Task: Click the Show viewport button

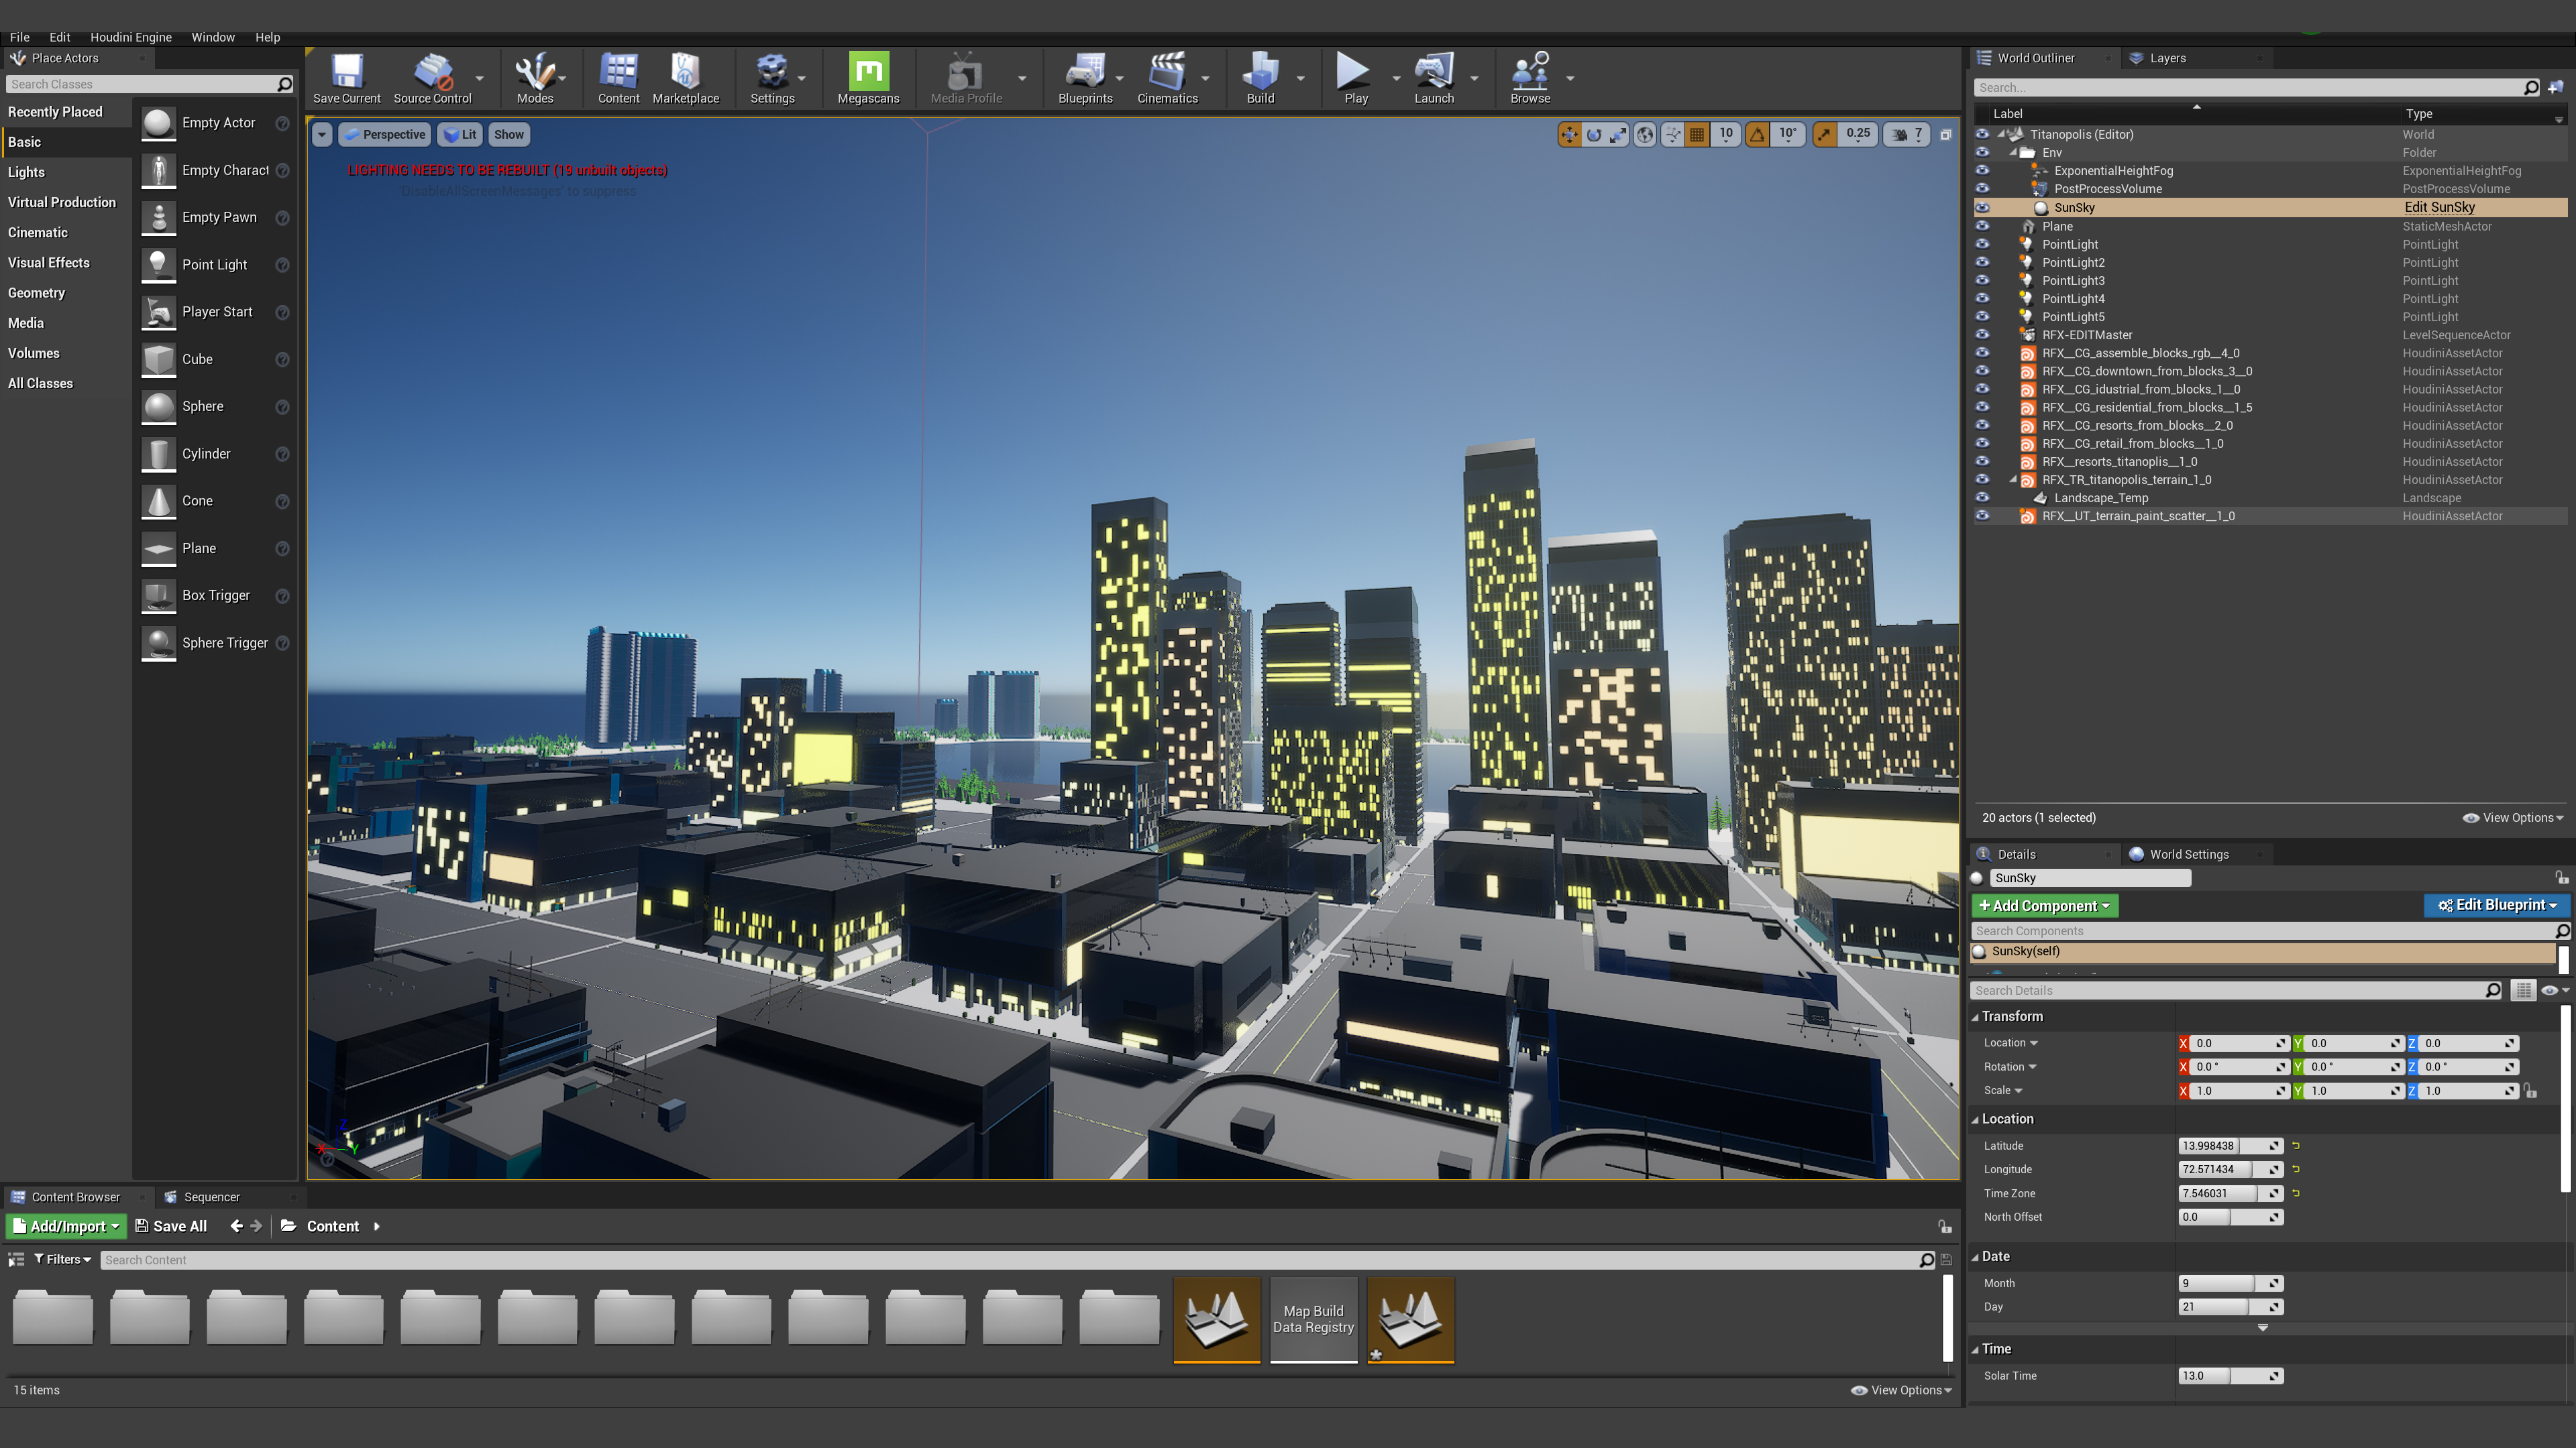Action: coord(508,135)
